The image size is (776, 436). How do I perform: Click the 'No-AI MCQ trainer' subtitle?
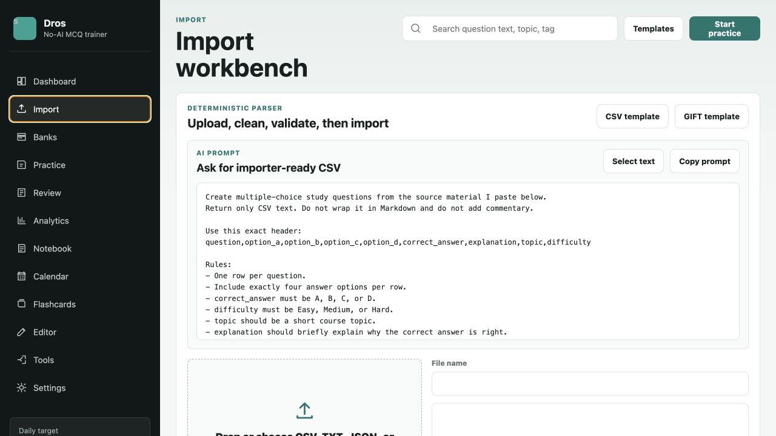pyautogui.click(x=75, y=35)
